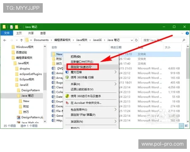Screen dimensions: 190x152
Task: Open the 发送到(N) submenu entry
Action: point(91,122)
